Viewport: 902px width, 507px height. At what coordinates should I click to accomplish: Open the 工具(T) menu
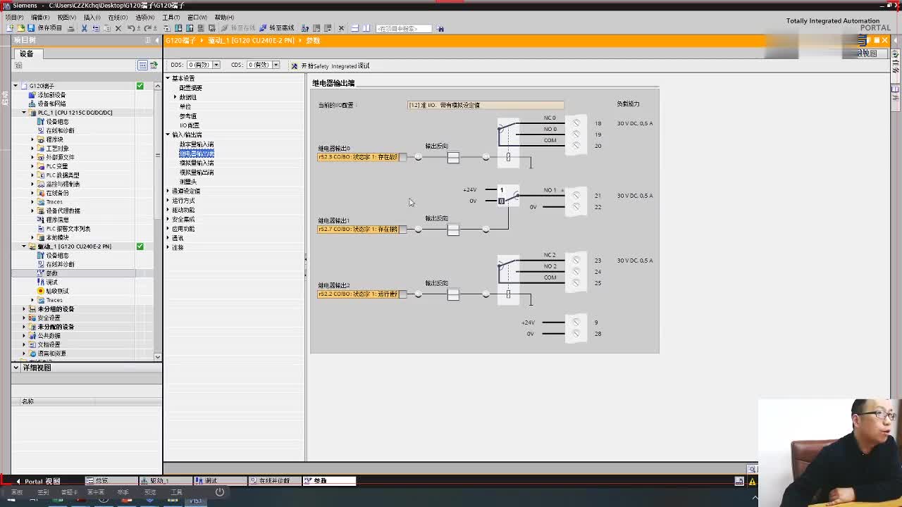(x=171, y=17)
